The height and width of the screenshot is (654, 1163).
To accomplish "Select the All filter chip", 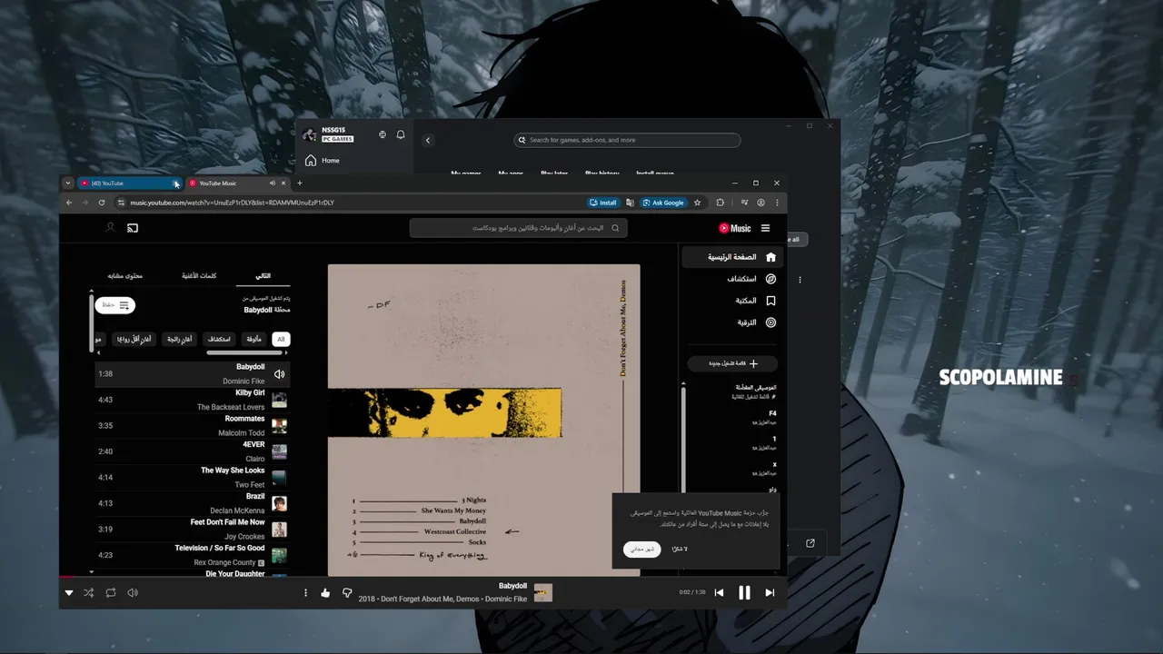I will point(281,339).
